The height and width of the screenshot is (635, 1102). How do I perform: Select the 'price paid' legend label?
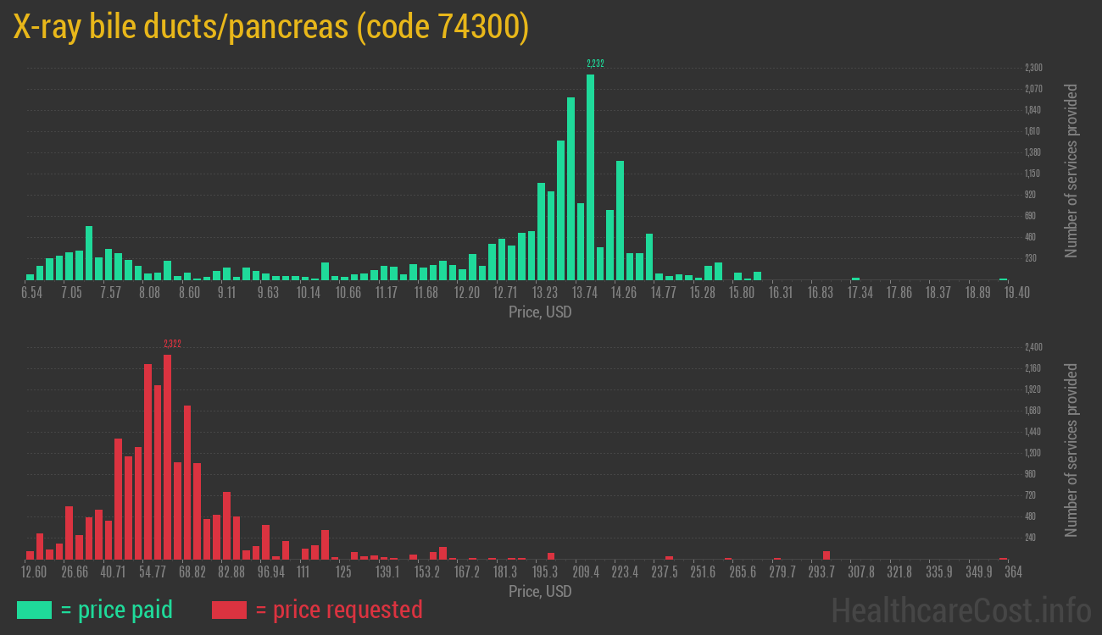click(117, 610)
